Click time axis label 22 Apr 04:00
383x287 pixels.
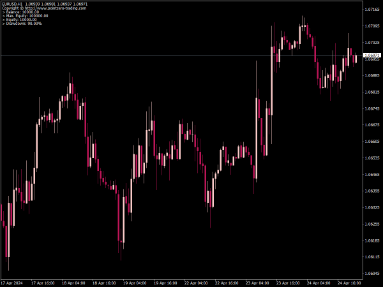pos(196,283)
